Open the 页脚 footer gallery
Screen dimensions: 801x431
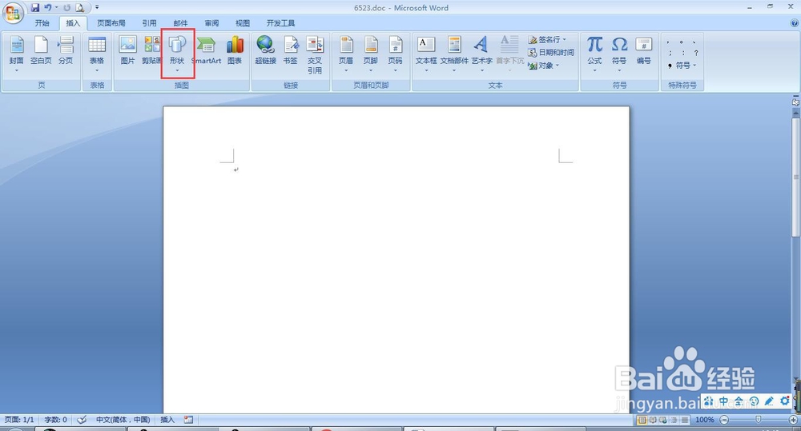tap(370, 54)
